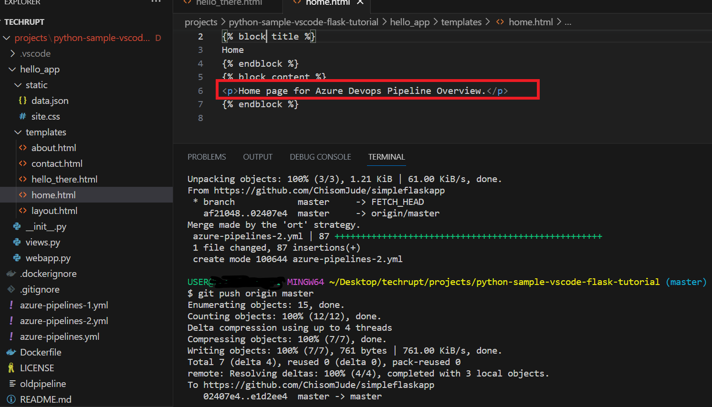Click the info icon next to README.md
712x407 pixels.
point(10,399)
